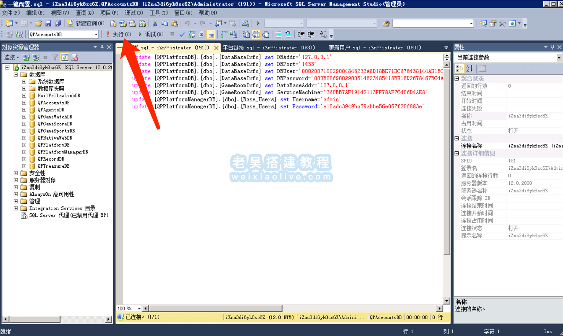Collapse the 聚合状态 properties section
Screen dimensions: 563x336
tap(457, 78)
